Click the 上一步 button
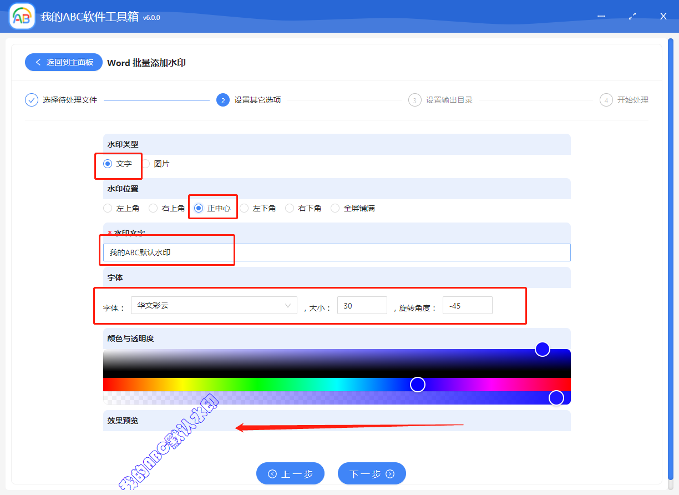Viewport: 679px width, 495px height. pyautogui.click(x=290, y=473)
